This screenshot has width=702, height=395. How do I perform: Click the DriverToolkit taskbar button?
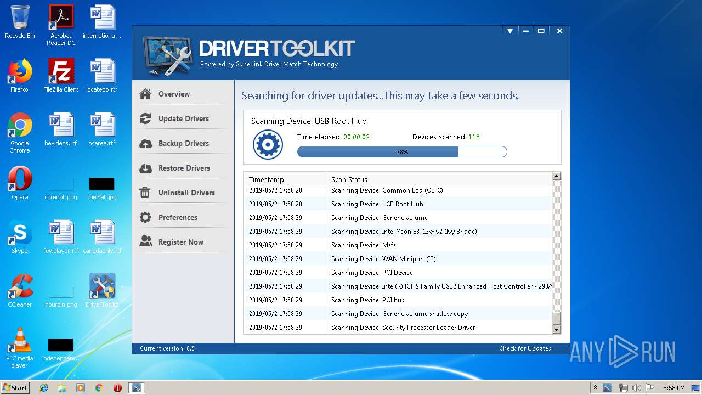tap(136, 388)
